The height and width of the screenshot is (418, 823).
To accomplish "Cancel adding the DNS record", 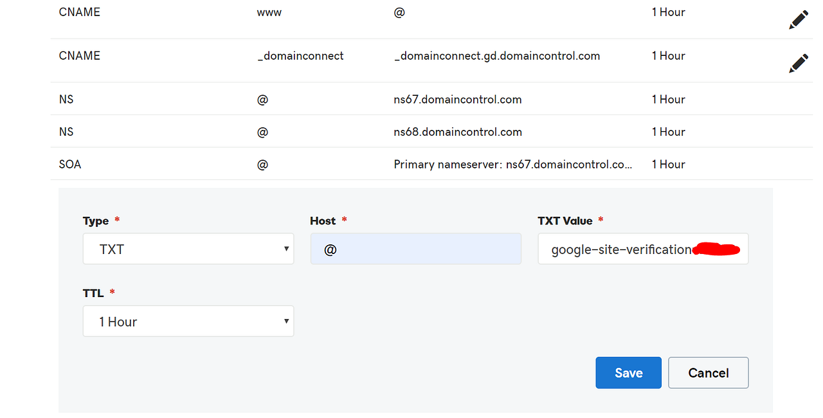I will coord(708,373).
